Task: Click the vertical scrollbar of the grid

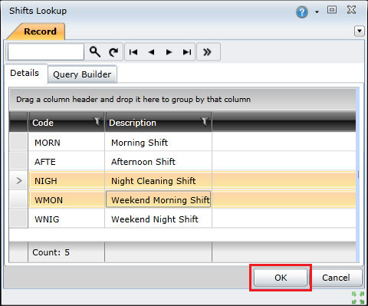Action: click(357, 175)
